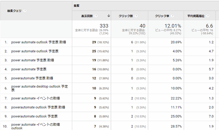Click the descending sort arrow in 表示回数

click(109, 16)
